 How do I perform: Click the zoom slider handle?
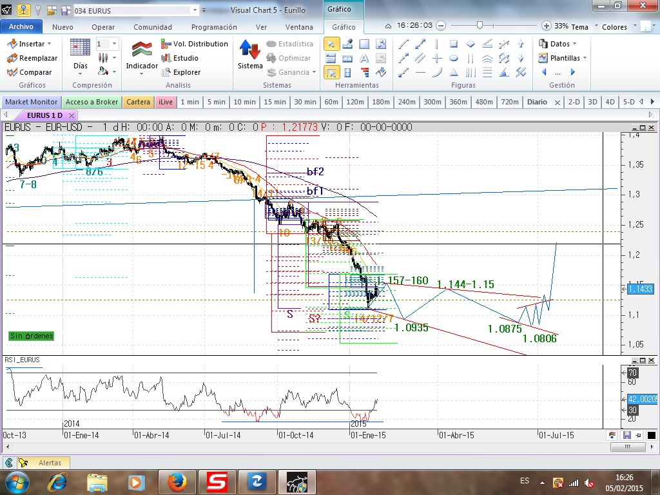pos(480,25)
